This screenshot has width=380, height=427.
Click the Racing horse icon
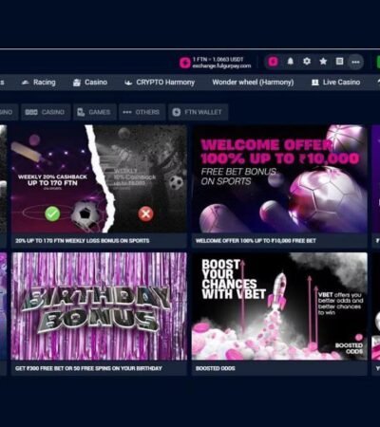(x=26, y=83)
